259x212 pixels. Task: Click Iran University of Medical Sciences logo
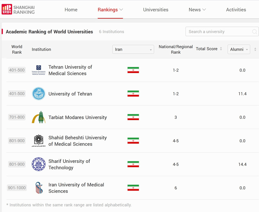click(x=39, y=188)
